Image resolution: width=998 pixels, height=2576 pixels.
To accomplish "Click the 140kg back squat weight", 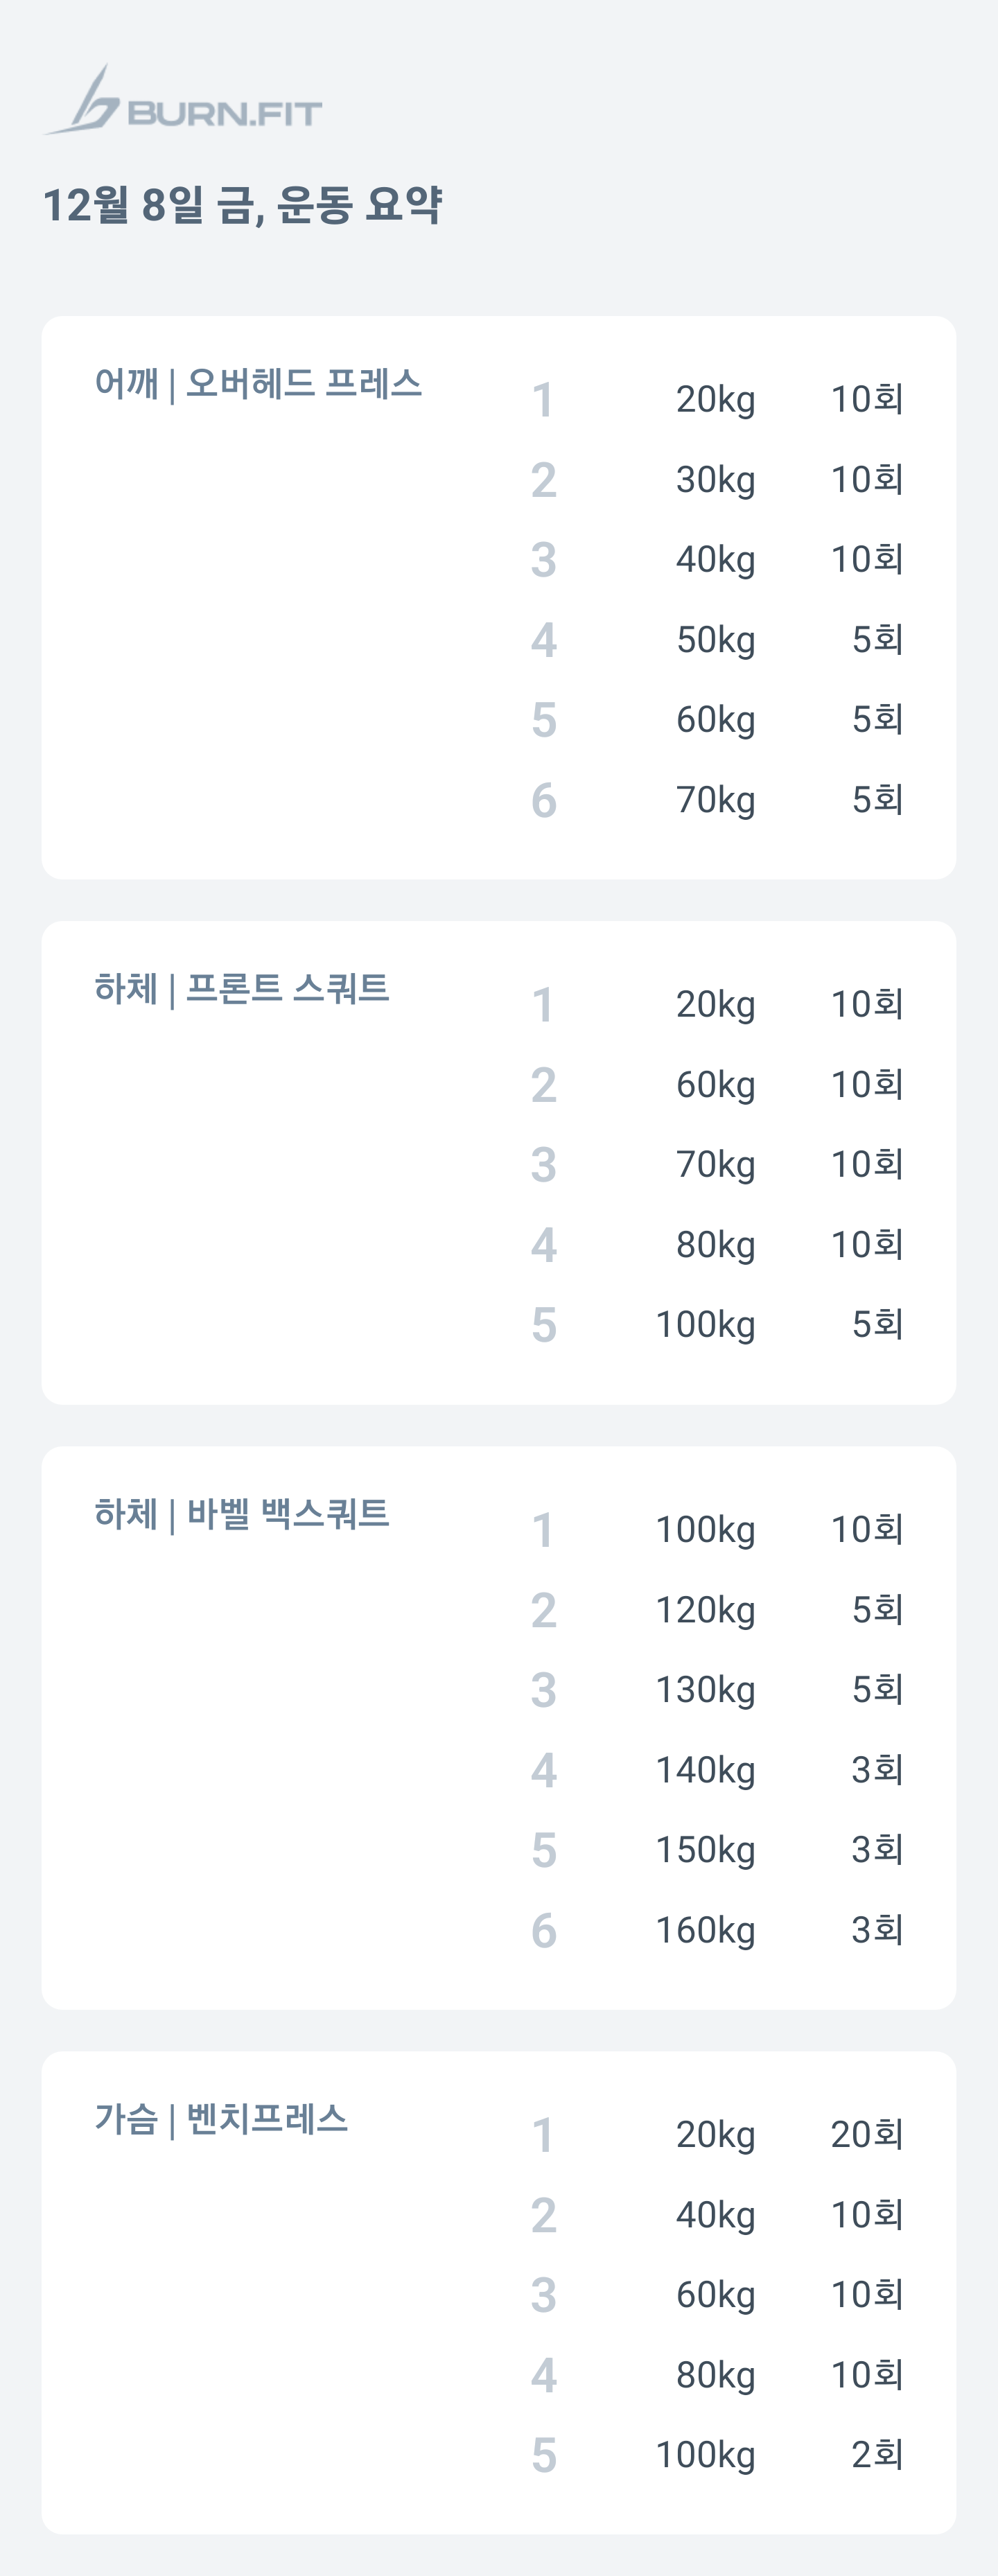I will (706, 1771).
